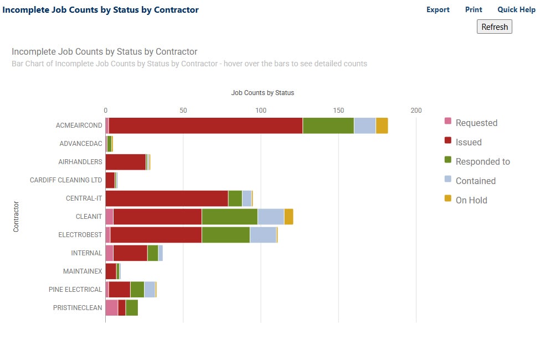Select the PRISTINECLEAN contractor label

(x=79, y=307)
